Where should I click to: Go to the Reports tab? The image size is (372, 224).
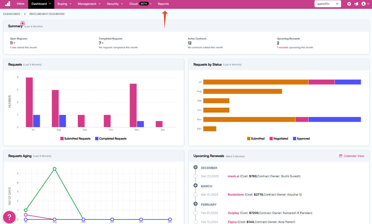pyautogui.click(x=163, y=4)
